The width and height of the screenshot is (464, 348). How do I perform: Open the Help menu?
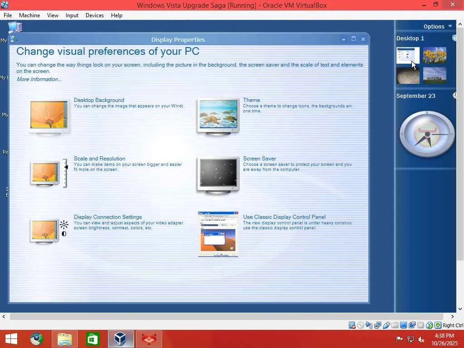116,15
